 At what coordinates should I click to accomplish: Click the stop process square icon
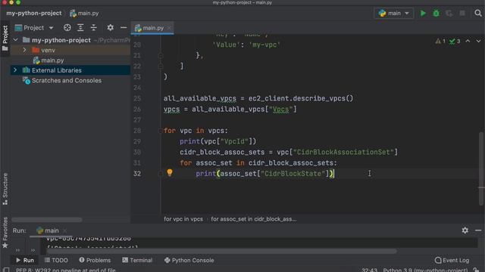point(462,14)
